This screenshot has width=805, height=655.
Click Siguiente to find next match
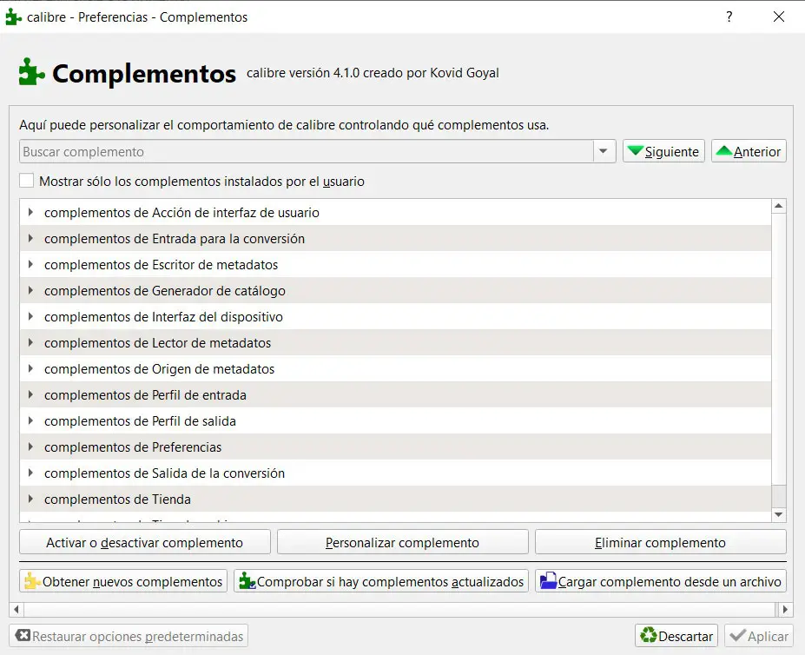(663, 151)
